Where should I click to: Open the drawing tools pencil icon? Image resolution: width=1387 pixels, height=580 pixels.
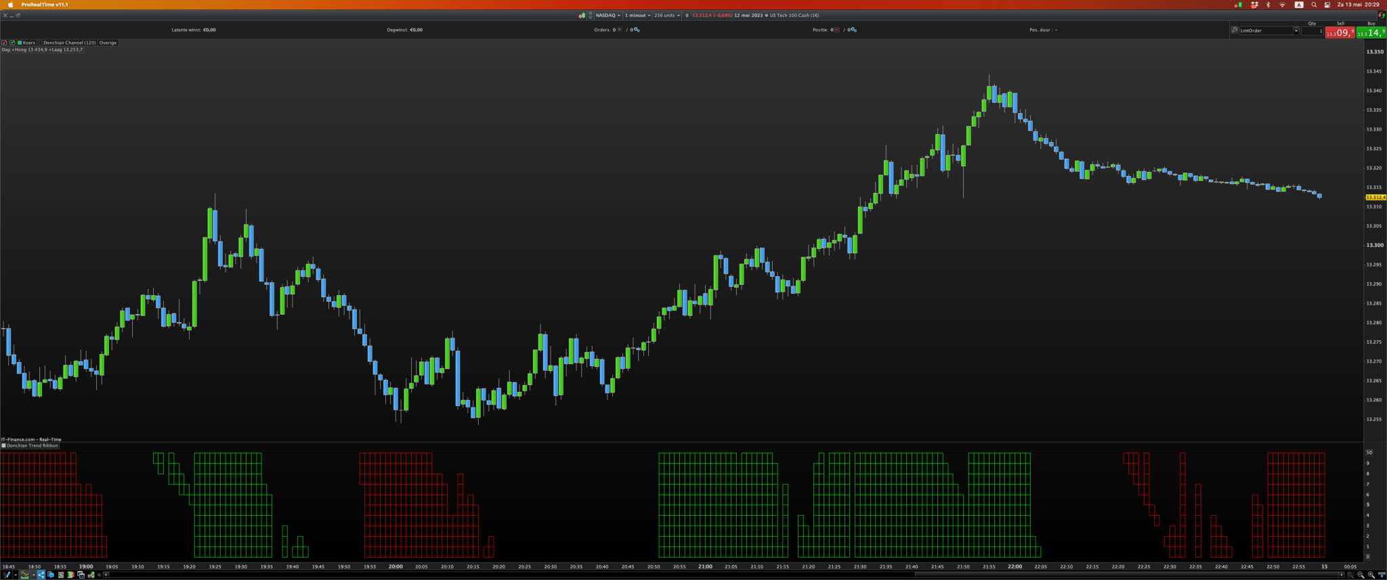(x=7, y=575)
